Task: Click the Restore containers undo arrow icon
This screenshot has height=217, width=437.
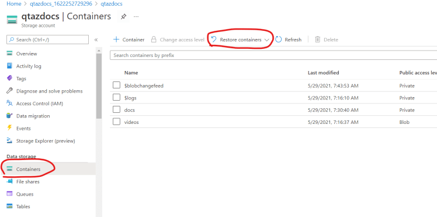Action: [x=213, y=40]
